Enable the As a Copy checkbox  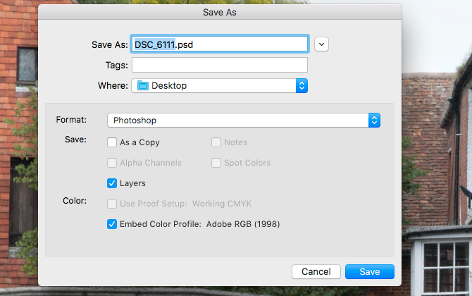click(112, 142)
